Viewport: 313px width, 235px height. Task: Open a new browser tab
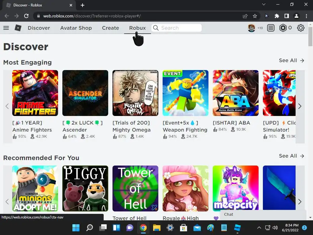83,5
